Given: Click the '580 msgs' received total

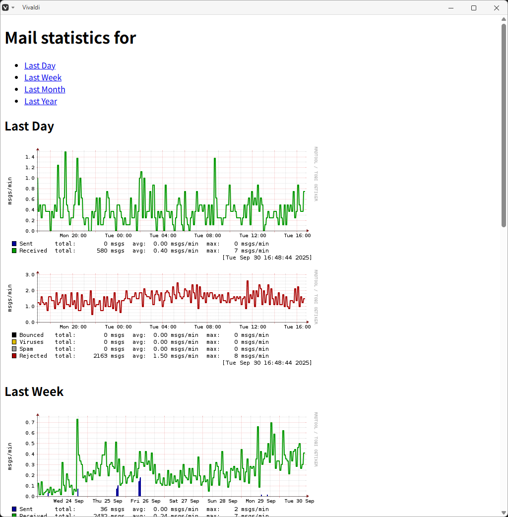Looking at the screenshot, I should (111, 251).
